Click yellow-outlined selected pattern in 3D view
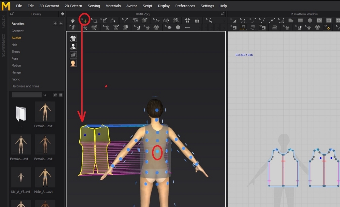The height and width of the screenshot is (207, 340). pyautogui.click(x=95, y=150)
